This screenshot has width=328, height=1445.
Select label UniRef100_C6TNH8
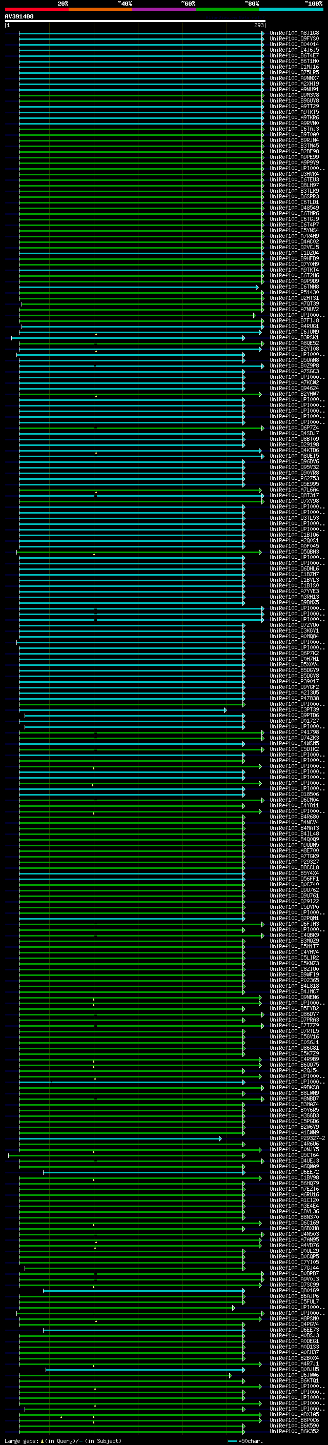click(294, 287)
